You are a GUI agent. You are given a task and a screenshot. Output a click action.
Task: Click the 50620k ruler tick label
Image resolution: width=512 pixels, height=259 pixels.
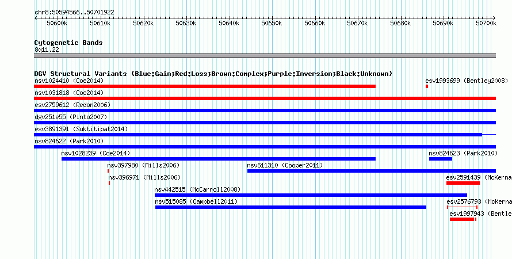[x=143, y=23]
